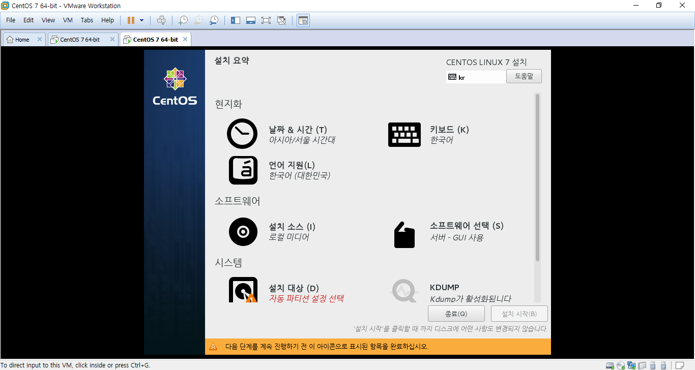Open the snapshot manager wrench-clock icon

(214, 20)
